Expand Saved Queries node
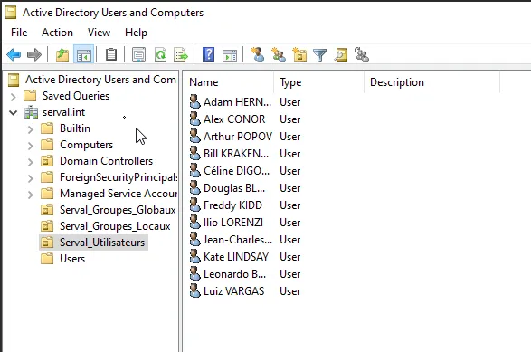 coord(14,97)
